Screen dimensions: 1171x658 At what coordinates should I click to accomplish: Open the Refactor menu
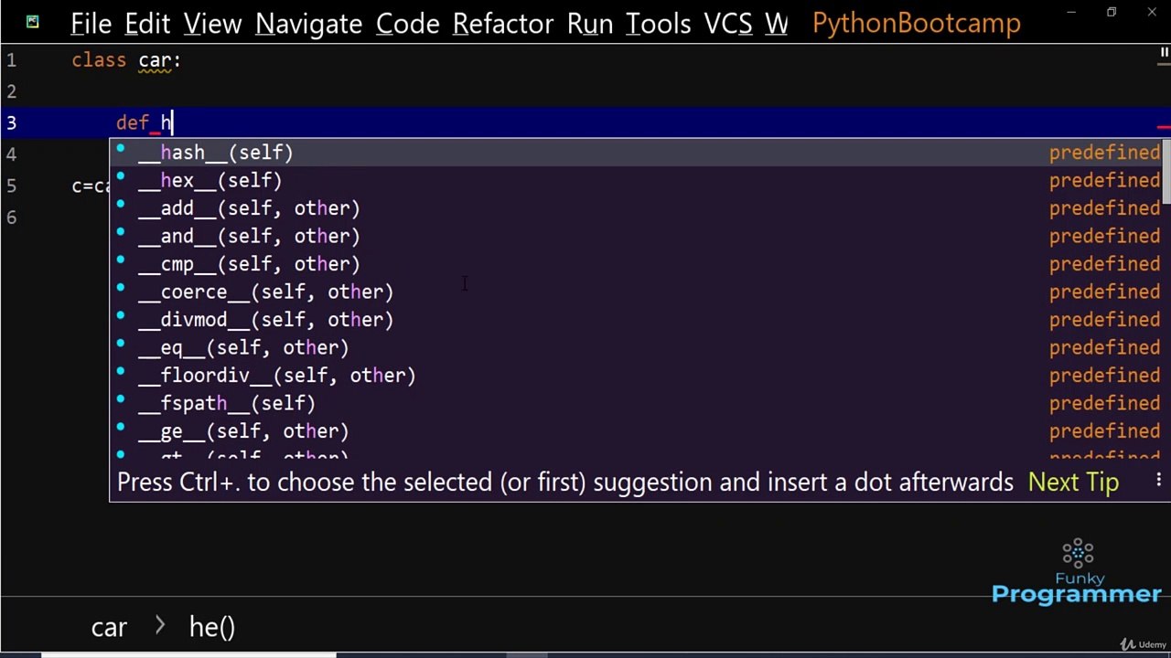click(502, 23)
